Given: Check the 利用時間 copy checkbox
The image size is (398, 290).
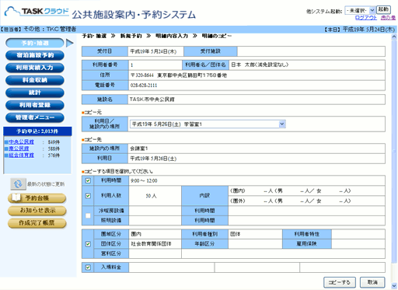Looking at the screenshot, I should pos(88,180).
